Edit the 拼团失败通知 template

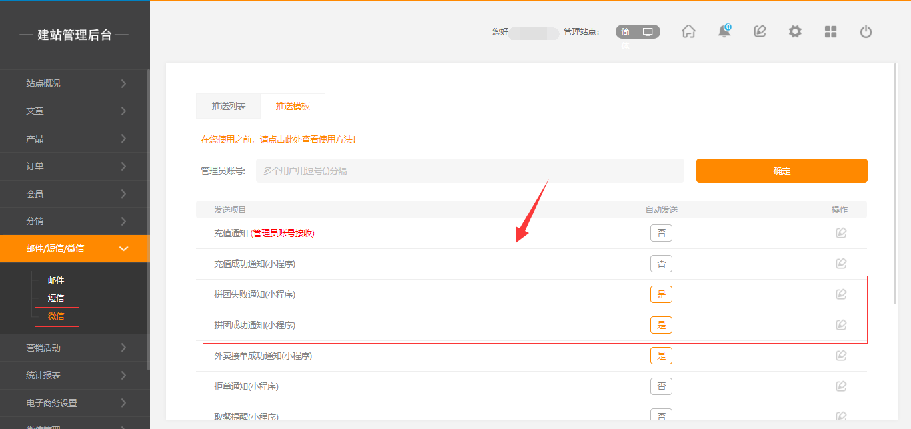click(x=841, y=294)
